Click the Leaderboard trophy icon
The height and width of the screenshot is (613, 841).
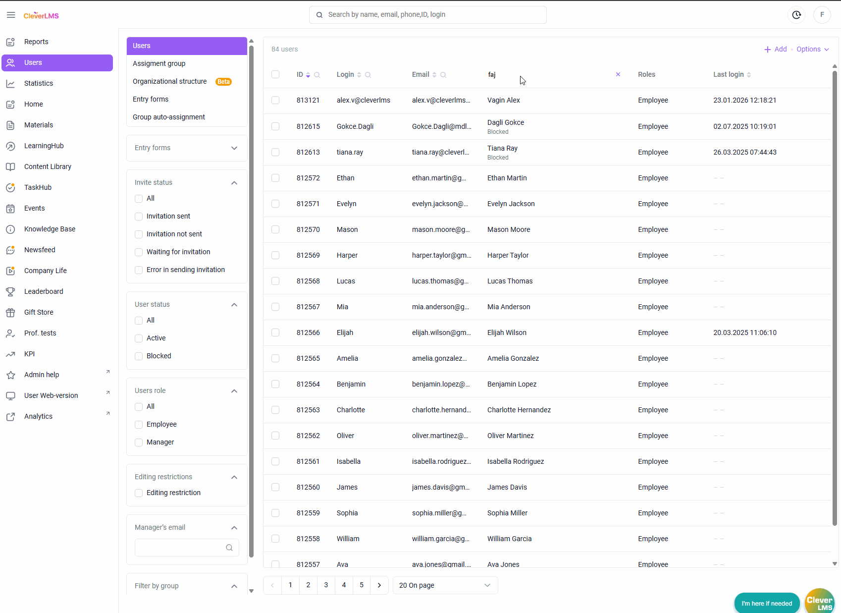pyautogui.click(x=10, y=292)
